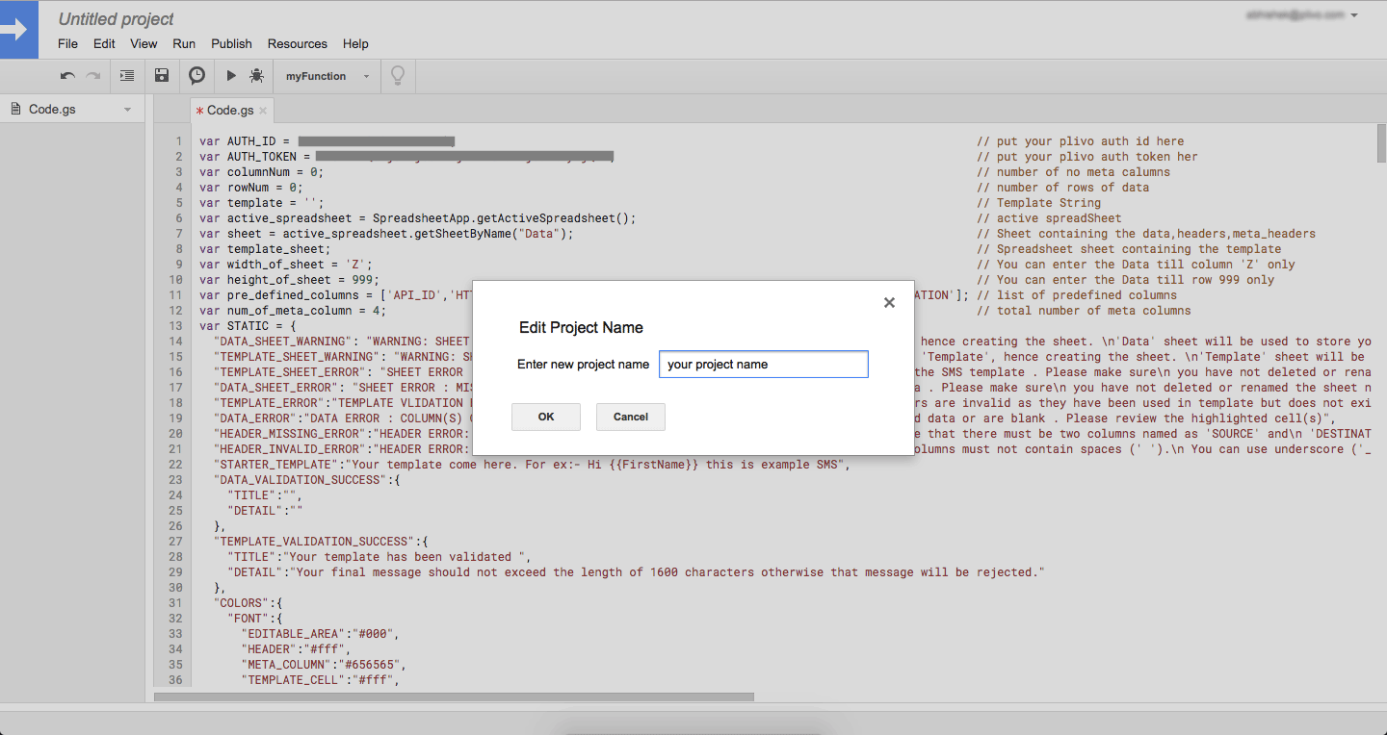Click the lightbulb icon in toolbar
Screen dimensions: 1387x735
point(397,76)
